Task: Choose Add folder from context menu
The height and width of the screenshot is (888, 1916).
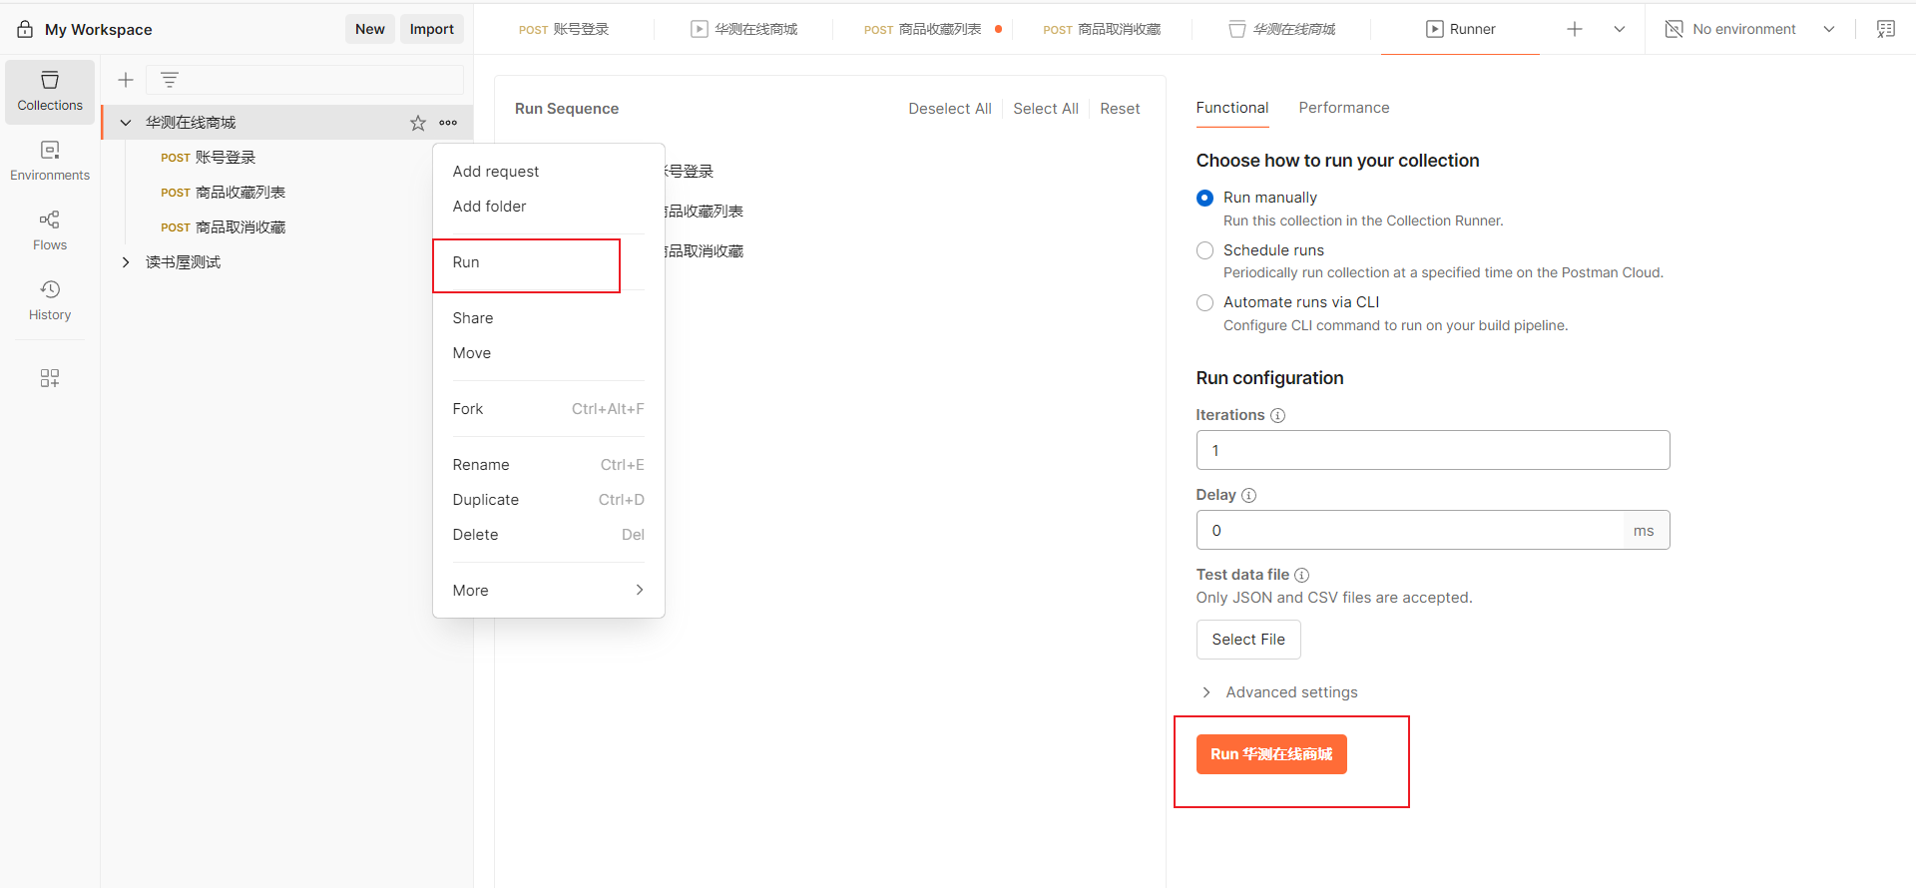Action: tap(549, 207)
